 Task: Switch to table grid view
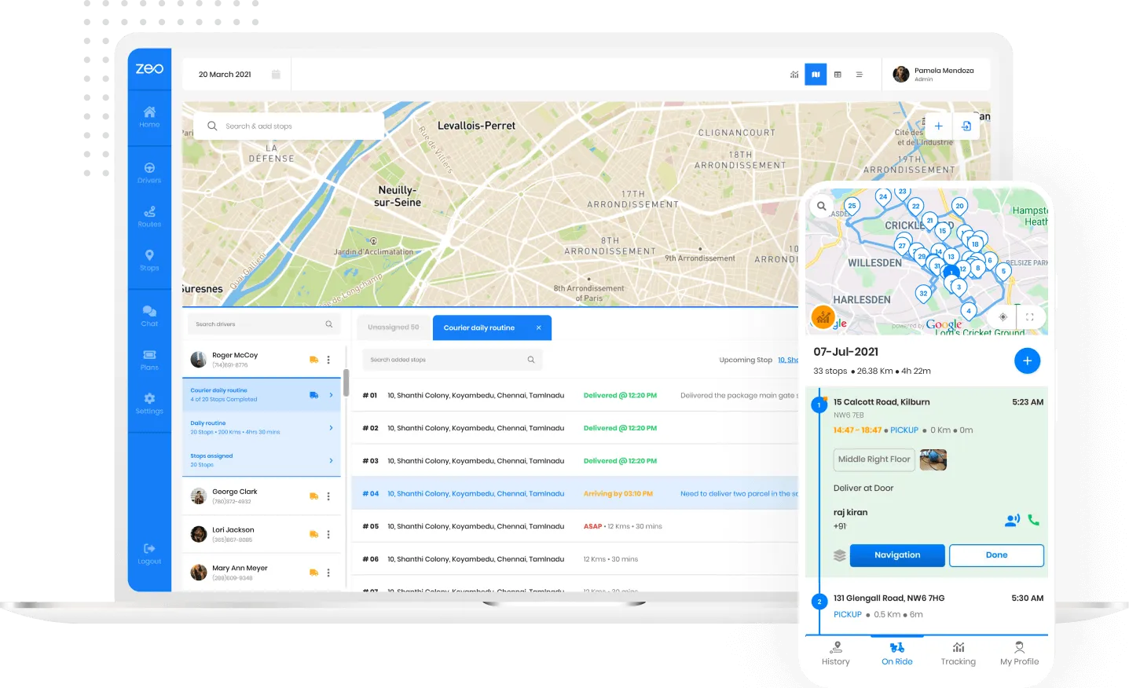coord(838,75)
